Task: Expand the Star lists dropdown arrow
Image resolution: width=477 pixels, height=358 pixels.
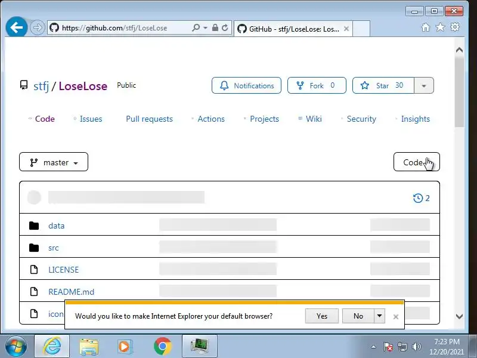Action: click(424, 85)
